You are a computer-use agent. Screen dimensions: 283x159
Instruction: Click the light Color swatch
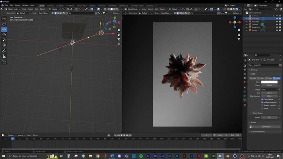point(269,82)
